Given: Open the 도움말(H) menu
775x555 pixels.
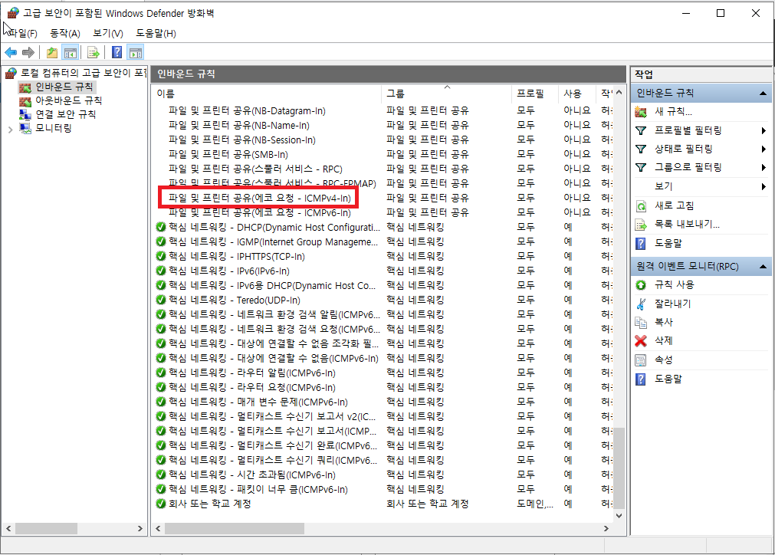Looking at the screenshot, I should coord(156,34).
